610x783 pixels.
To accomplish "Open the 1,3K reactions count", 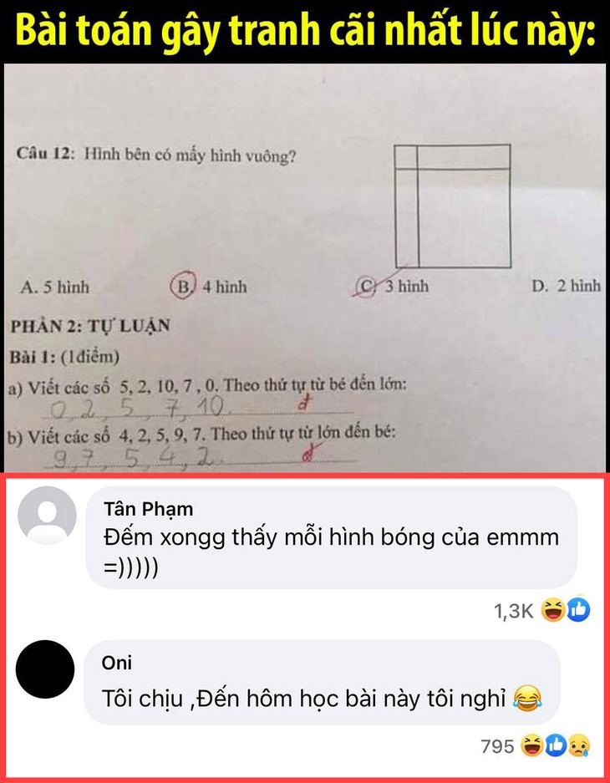I will (514, 610).
